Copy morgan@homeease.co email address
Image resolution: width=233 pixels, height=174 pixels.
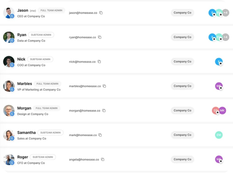pyautogui.click(x=104, y=110)
